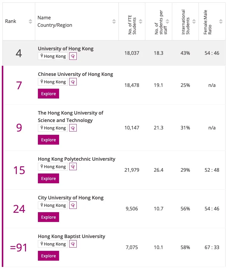
Task: Click graduation cap icon for University of Hong Kong
Action: (73, 56)
